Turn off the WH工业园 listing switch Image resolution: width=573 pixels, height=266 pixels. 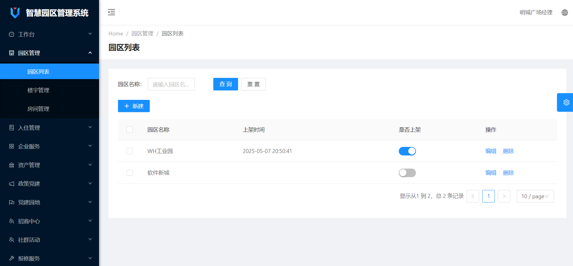[407, 151]
